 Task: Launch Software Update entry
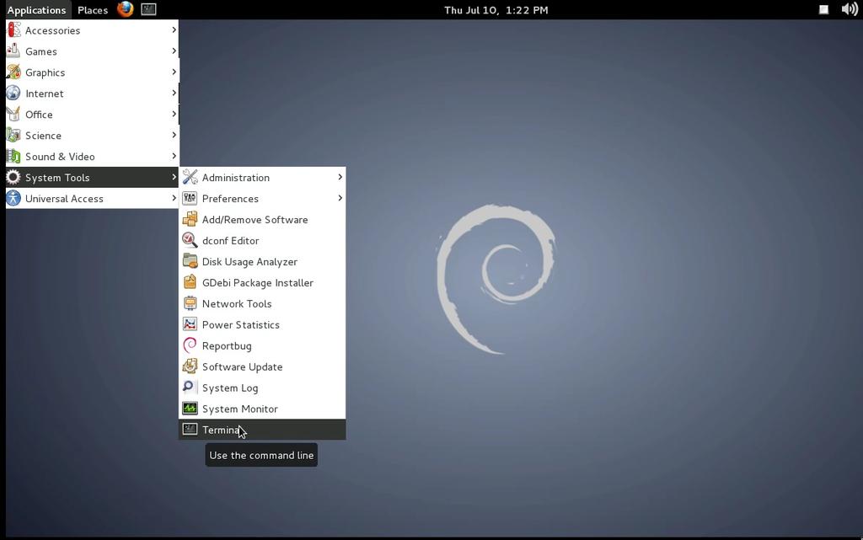pyautogui.click(x=262, y=366)
